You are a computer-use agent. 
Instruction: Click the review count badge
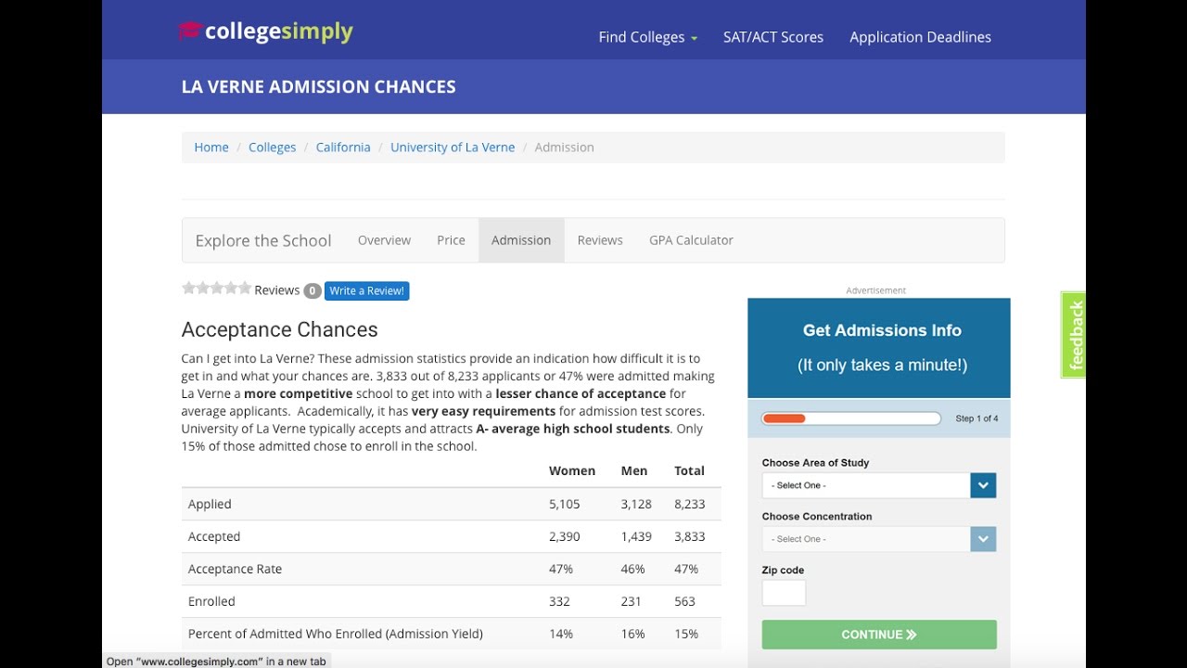313,290
